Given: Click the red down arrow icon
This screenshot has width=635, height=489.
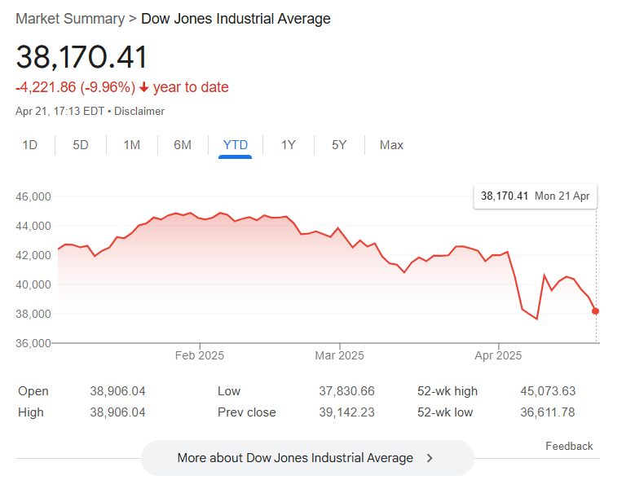Looking at the screenshot, I should pyautogui.click(x=144, y=88).
